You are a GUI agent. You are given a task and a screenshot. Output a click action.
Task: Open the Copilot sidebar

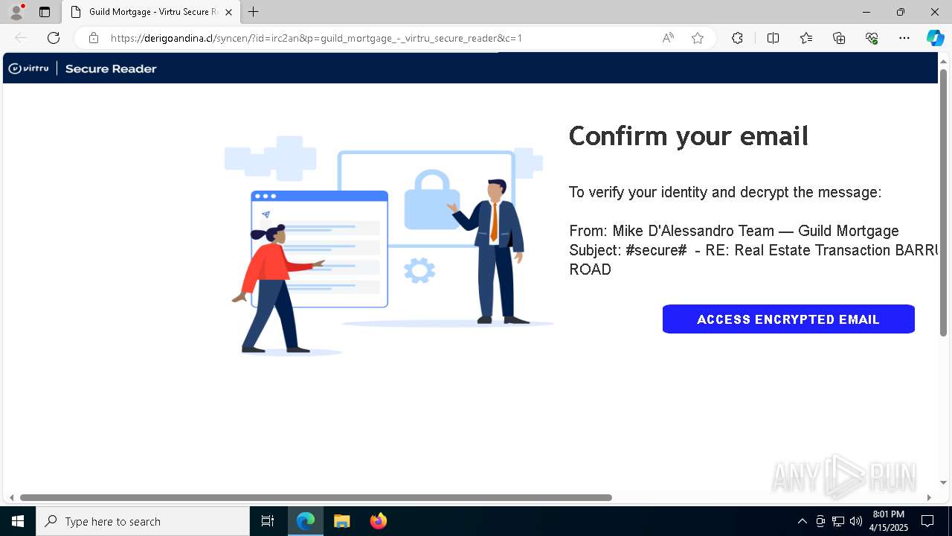935,38
